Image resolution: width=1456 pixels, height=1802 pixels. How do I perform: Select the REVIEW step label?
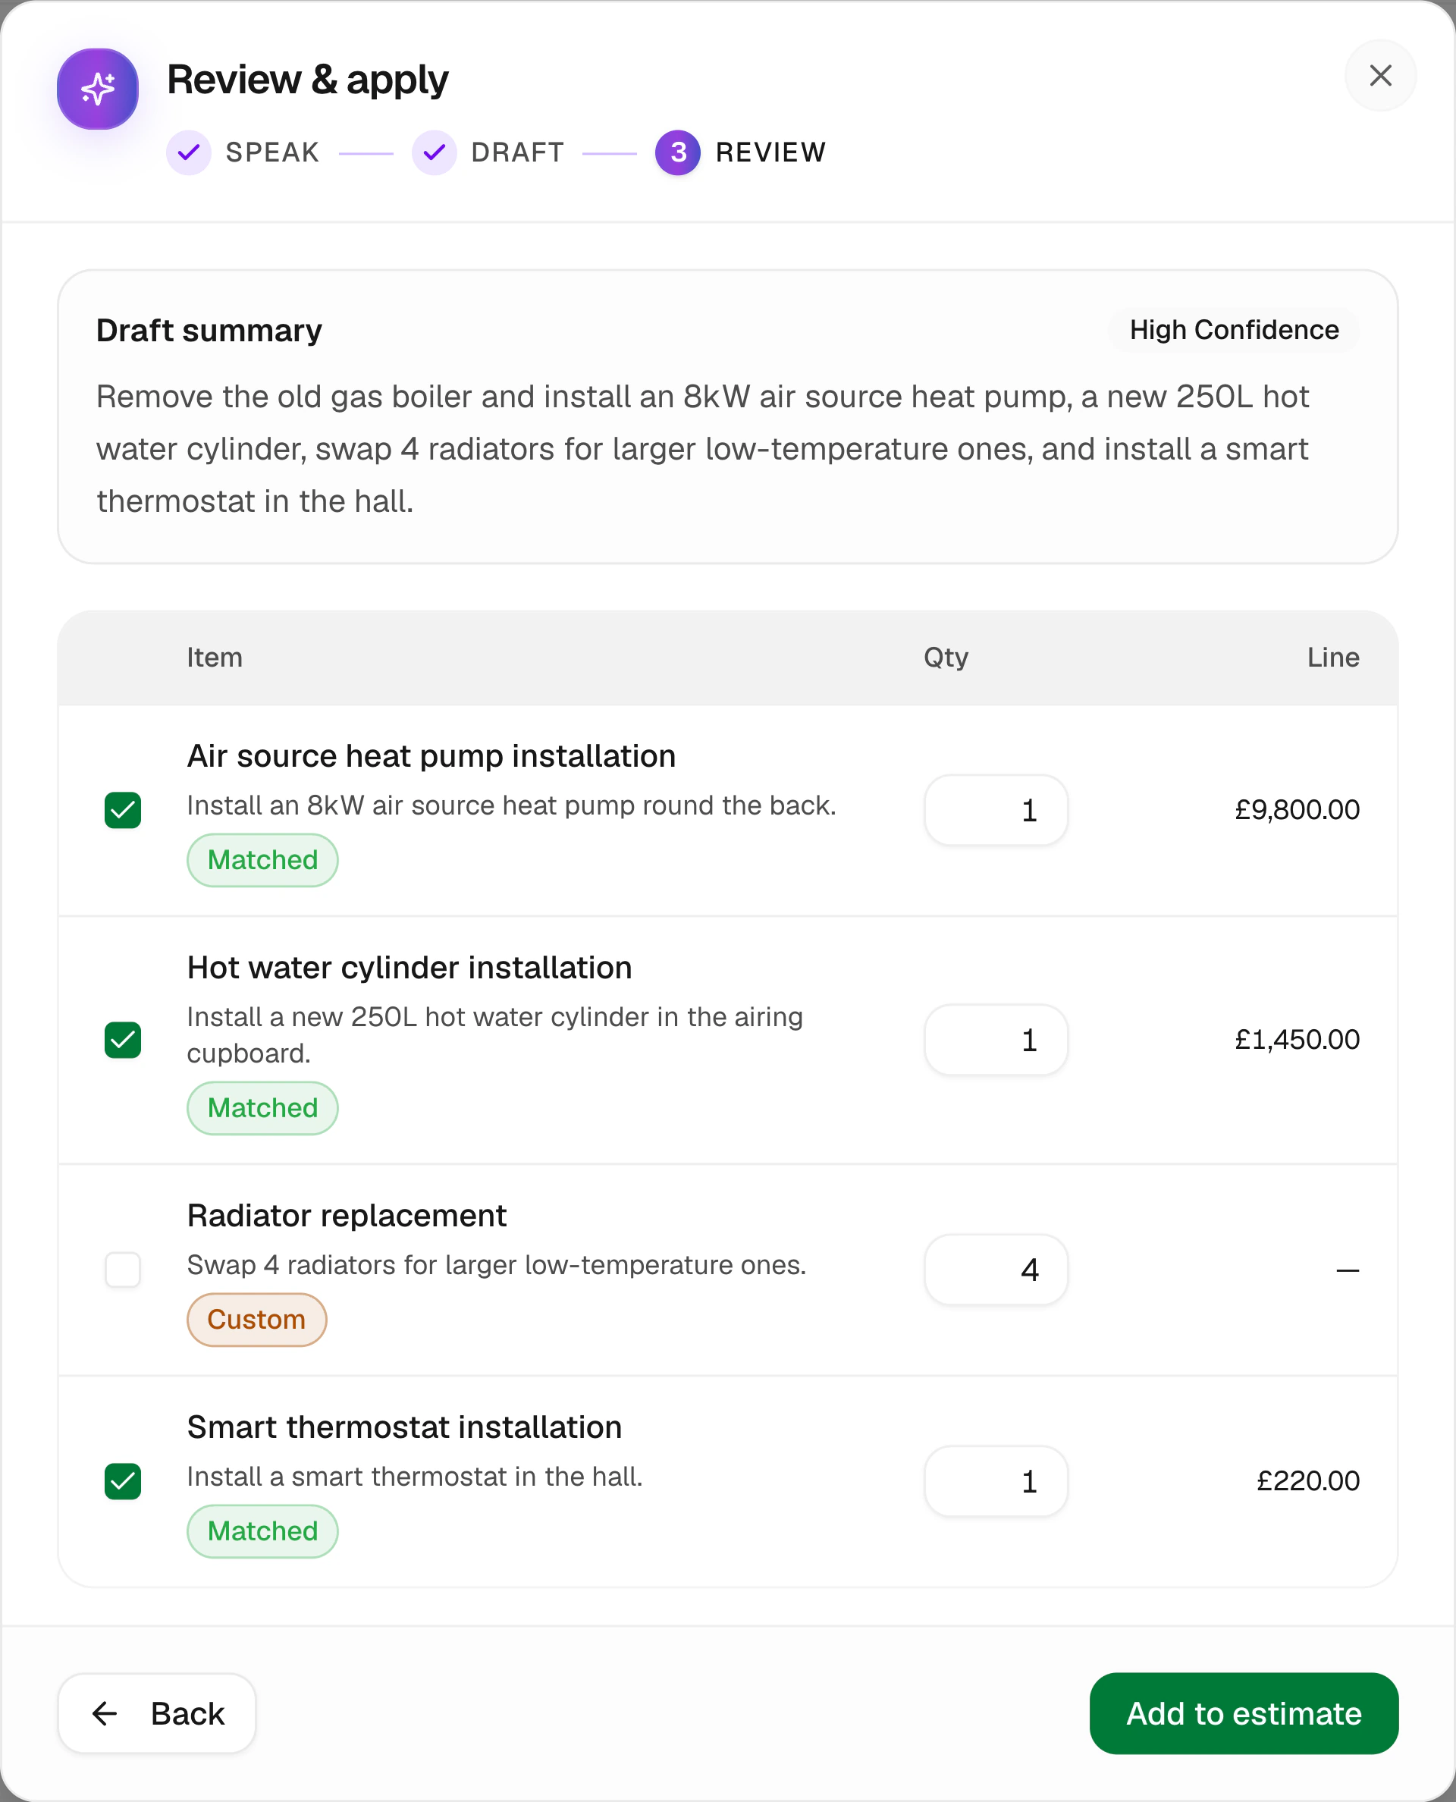[x=770, y=152]
